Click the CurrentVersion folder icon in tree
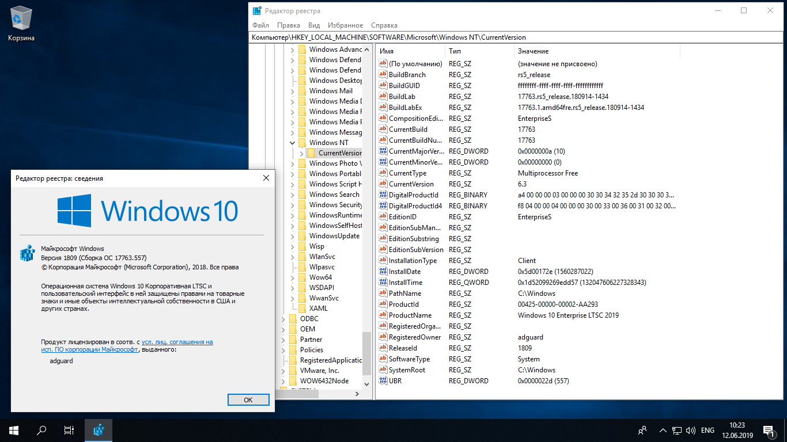Image resolution: width=787 pixels, height=442 pixels. pyautogui.click(x=311, y=153)
